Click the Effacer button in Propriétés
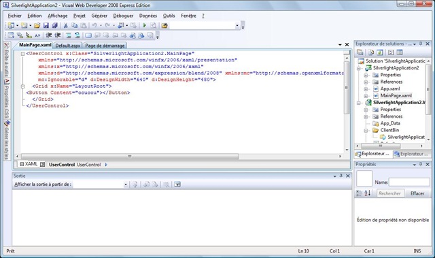The width and height of the screenshot is (435, 258). point(417,193)
